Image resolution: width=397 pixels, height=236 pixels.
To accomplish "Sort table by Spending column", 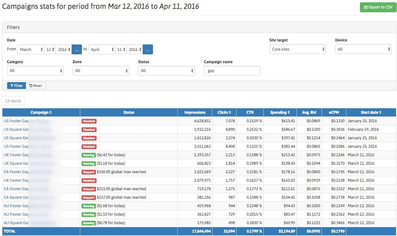I will point(280,112).
